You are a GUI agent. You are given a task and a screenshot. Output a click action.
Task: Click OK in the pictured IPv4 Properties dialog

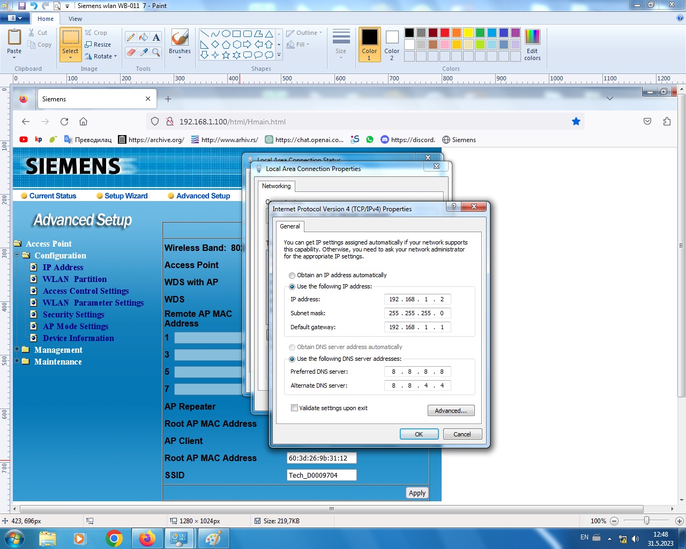point(419,434)
